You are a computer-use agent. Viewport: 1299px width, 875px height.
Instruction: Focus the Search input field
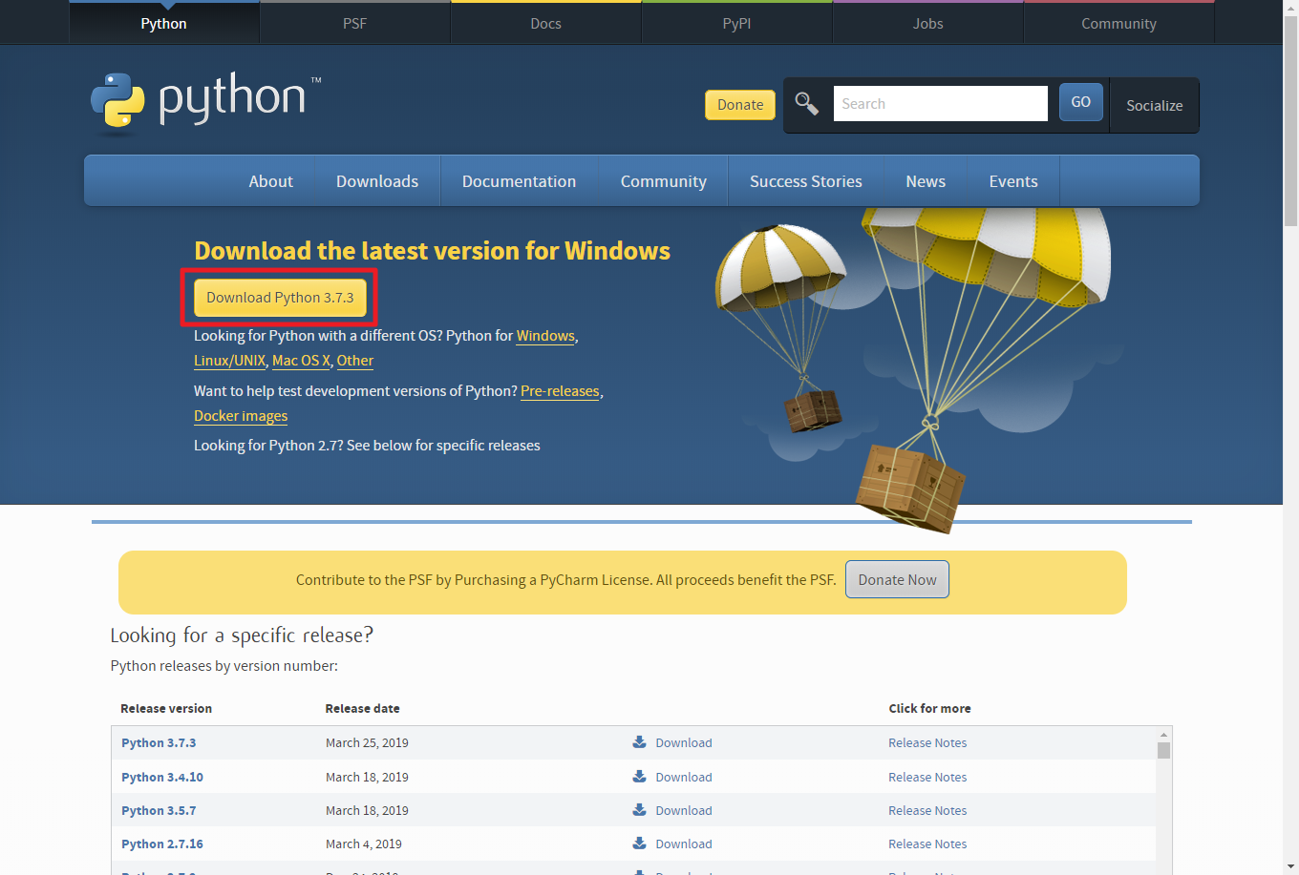(x=941, y=103)
